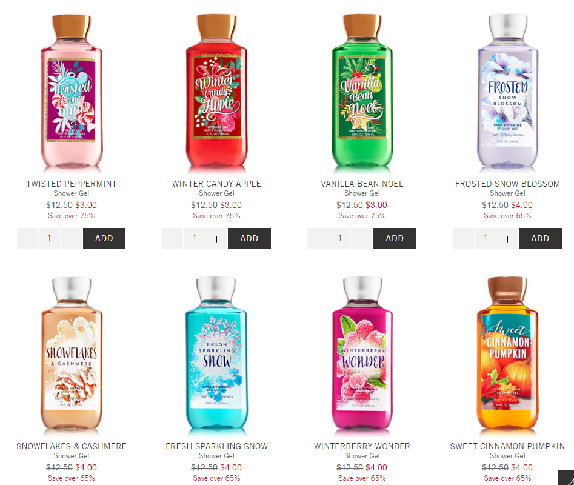Click dark corner button at bottom right
Screen dimensions: 574x485
(x=566, y=478)
